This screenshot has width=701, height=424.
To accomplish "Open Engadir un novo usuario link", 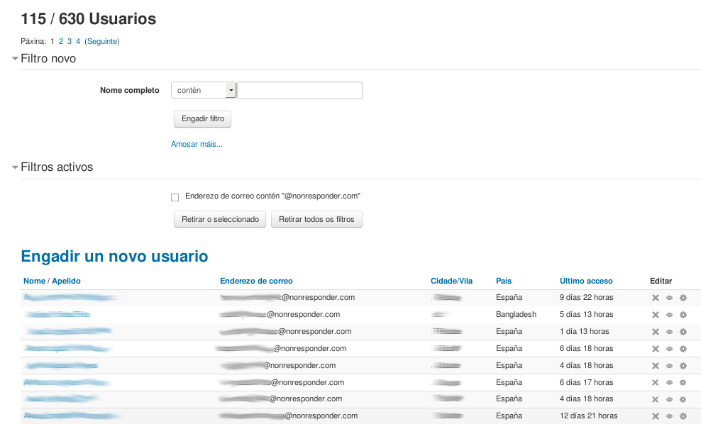I will click(114, 256).
